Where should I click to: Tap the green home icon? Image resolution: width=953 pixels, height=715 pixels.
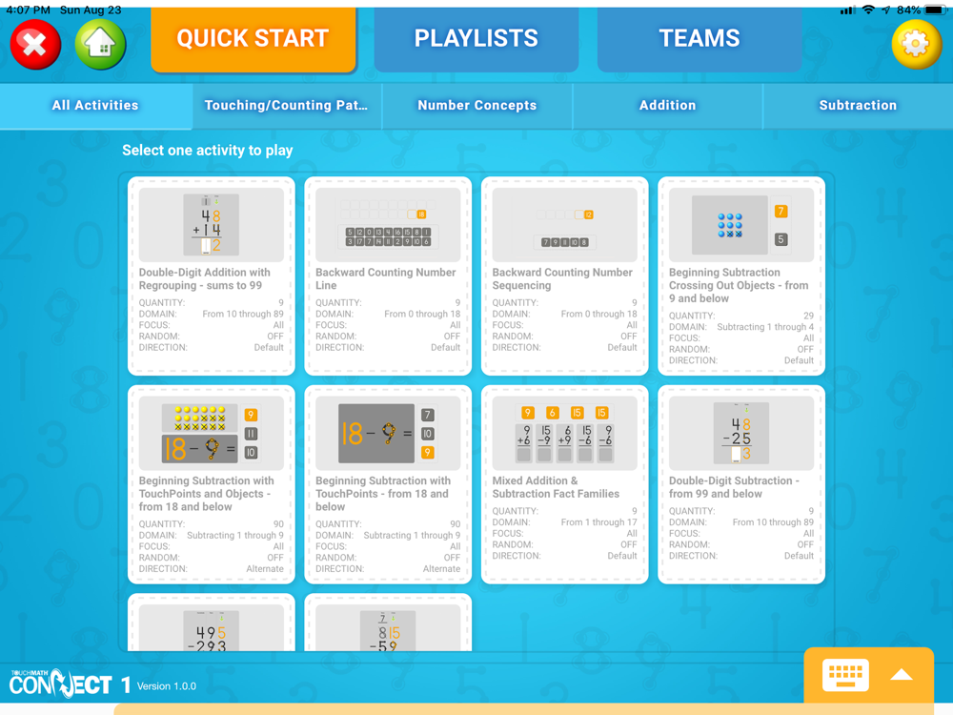tap(100, 45)
